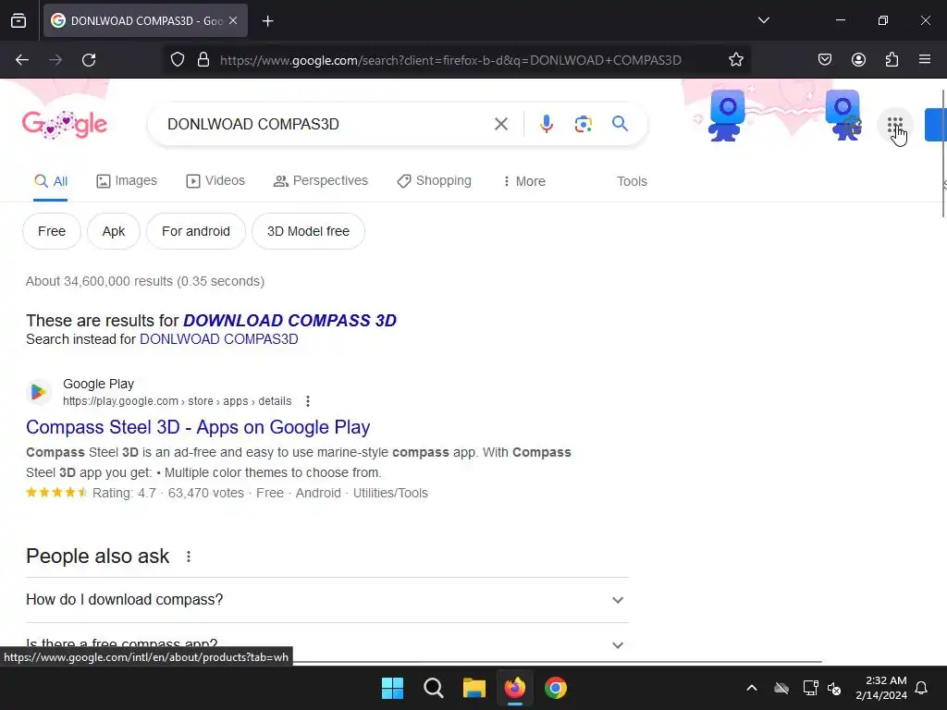Apply the Free filter chip
Viewport: 947px width, 710px height.
[x=52, y=231]
